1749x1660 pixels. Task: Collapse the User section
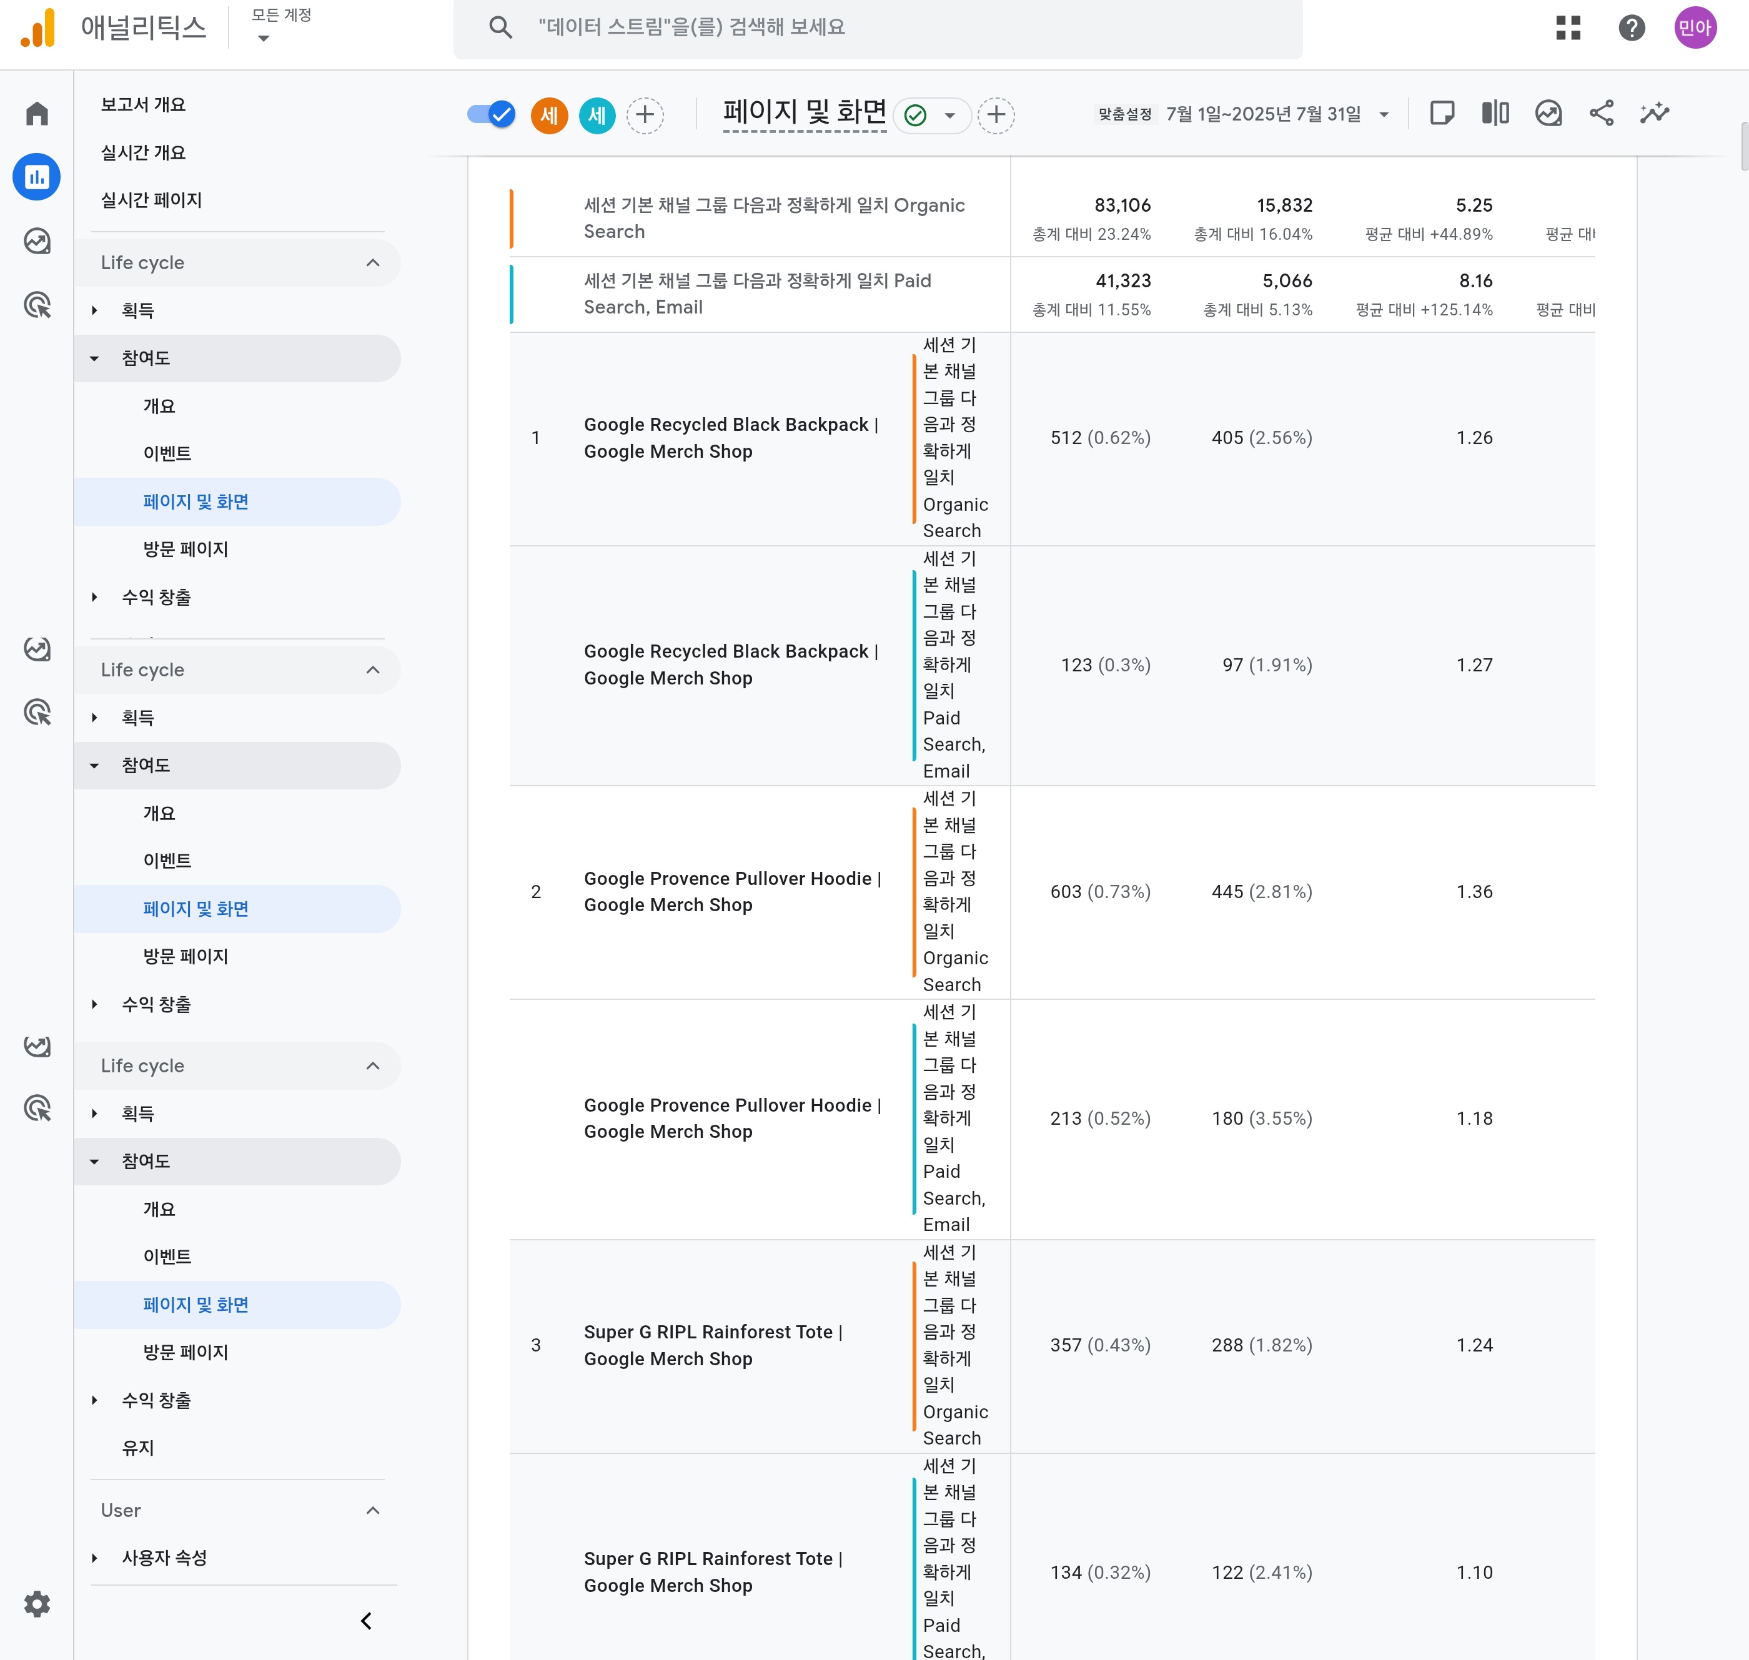373,1509
